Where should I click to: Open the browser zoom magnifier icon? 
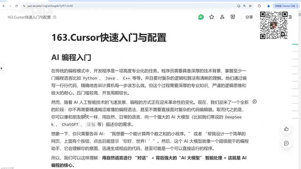click(245, 6)
